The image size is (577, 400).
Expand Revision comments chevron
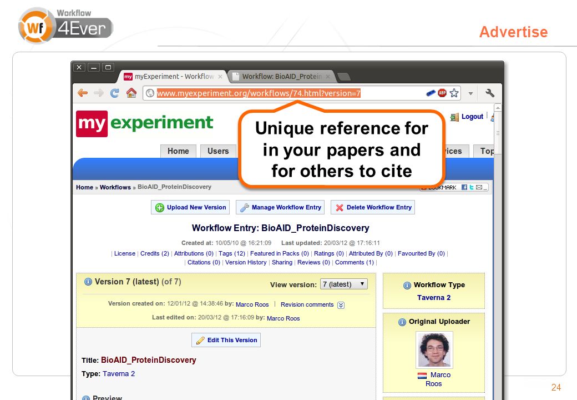point(341,305)
